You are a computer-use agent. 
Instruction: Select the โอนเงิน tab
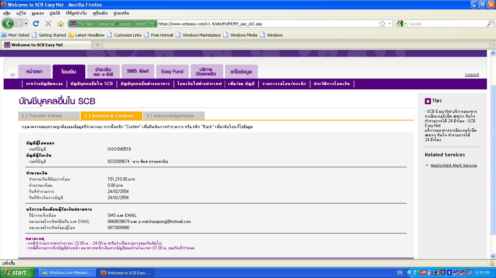tap(69, 72)
